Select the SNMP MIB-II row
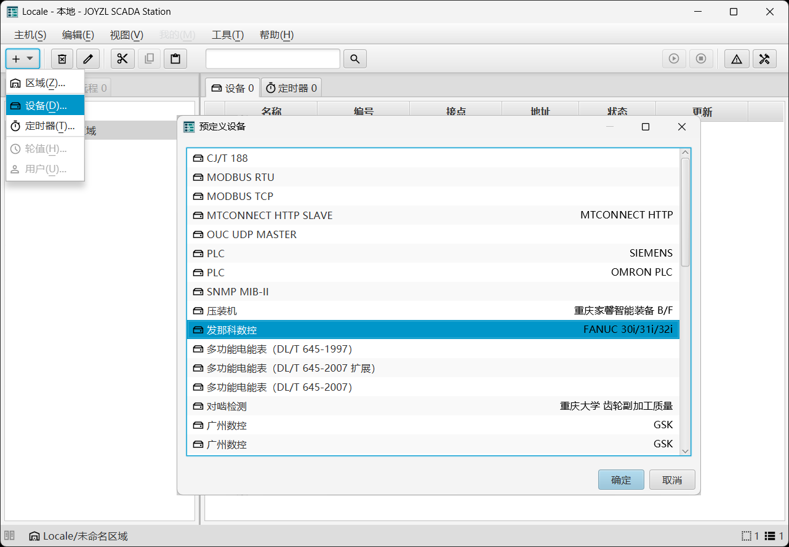This screenshot has height=547, width=789. pos(433,292)
